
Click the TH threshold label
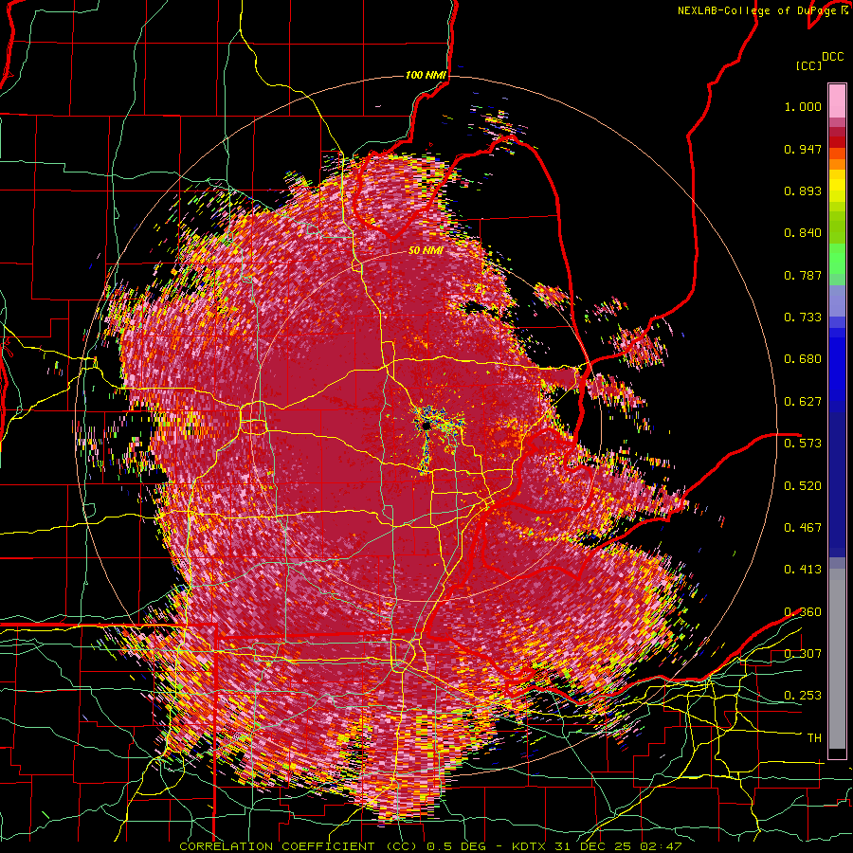(814, 738)
